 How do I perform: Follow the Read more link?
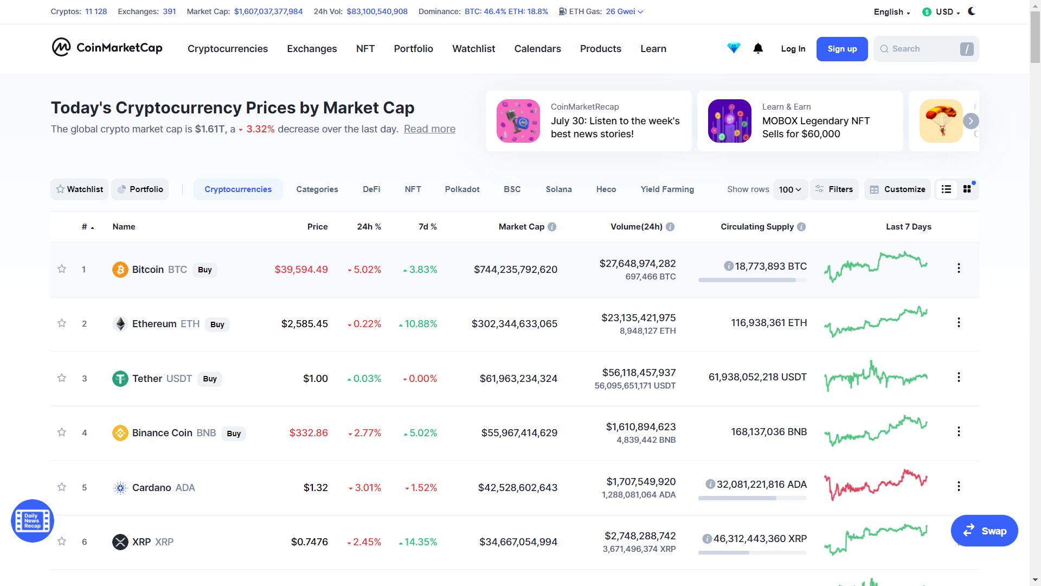pos(429,129)
